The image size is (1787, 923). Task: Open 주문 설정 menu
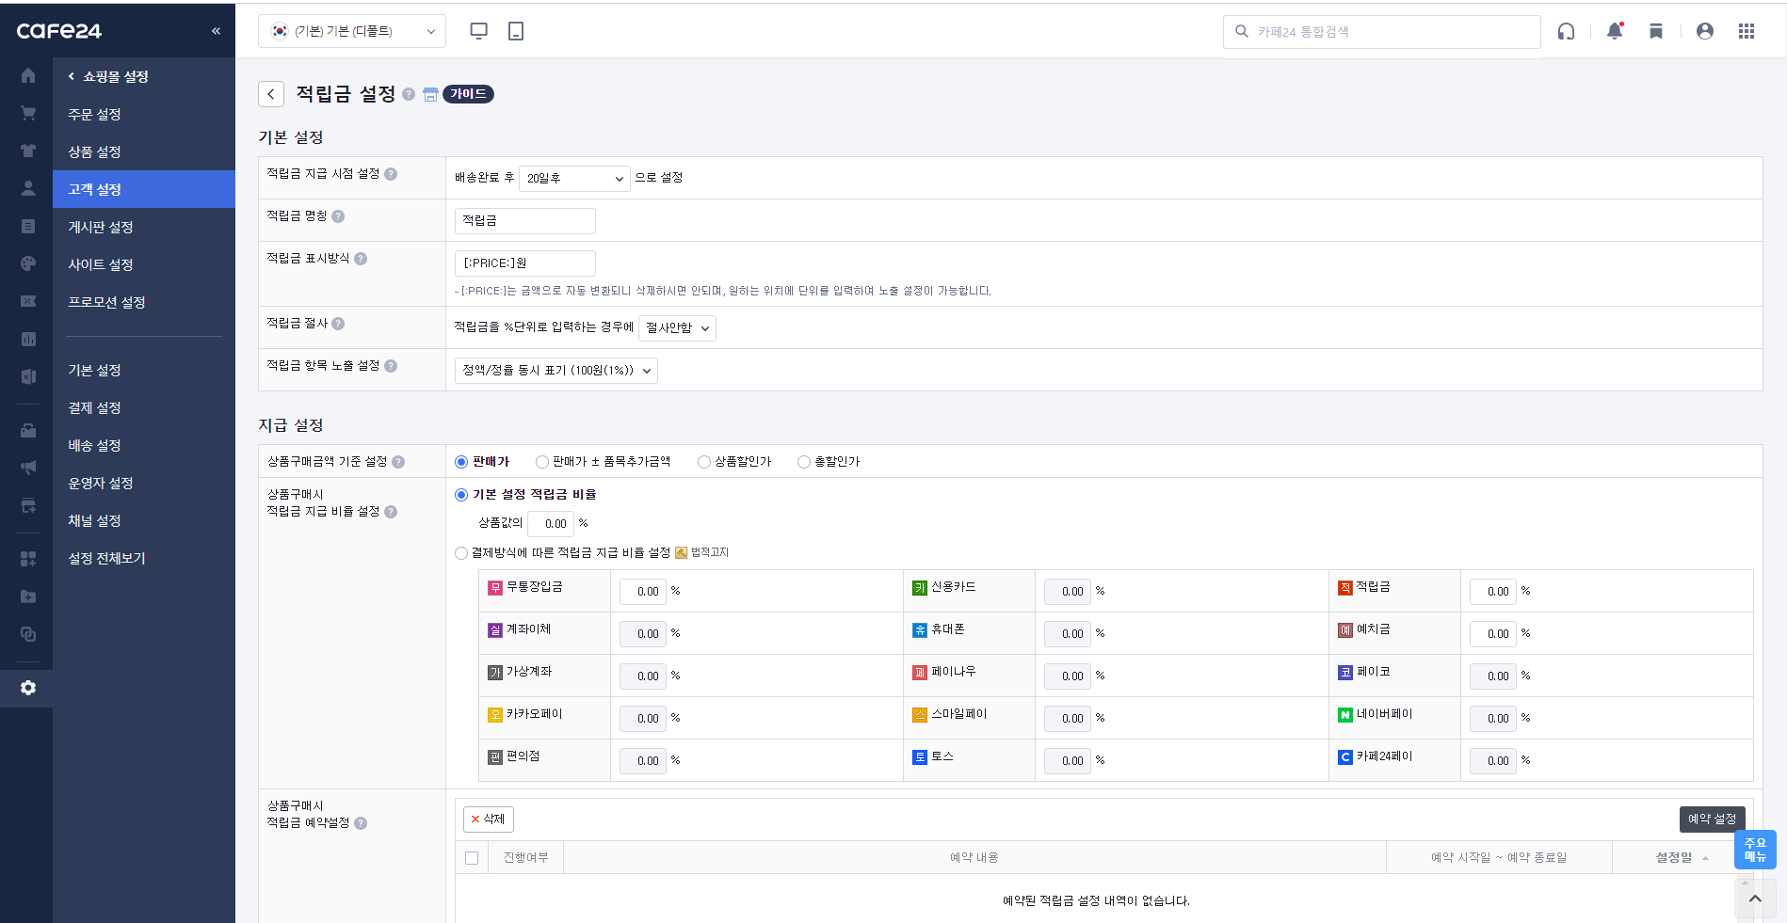coord(94,114)
